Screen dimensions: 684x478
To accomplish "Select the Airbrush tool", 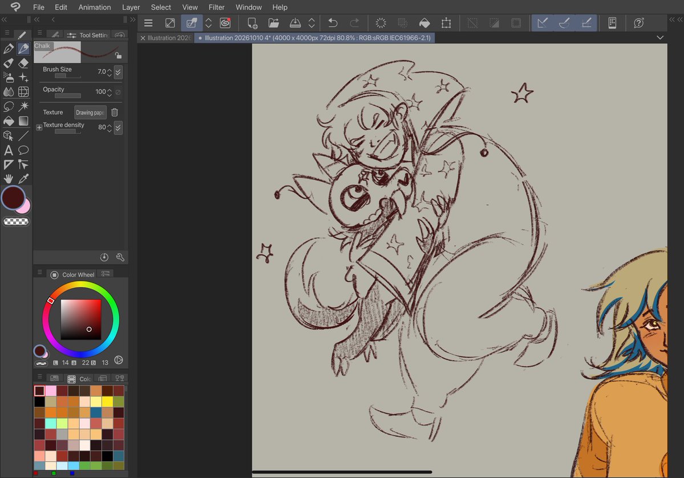I will coord(9,78).
